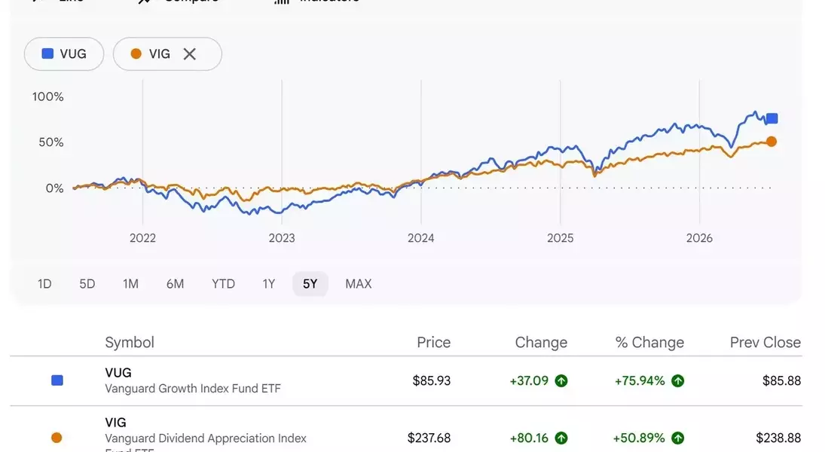Click 50% label on y-axis
This screenshot has height=452, width=825.
click(51, 142)
